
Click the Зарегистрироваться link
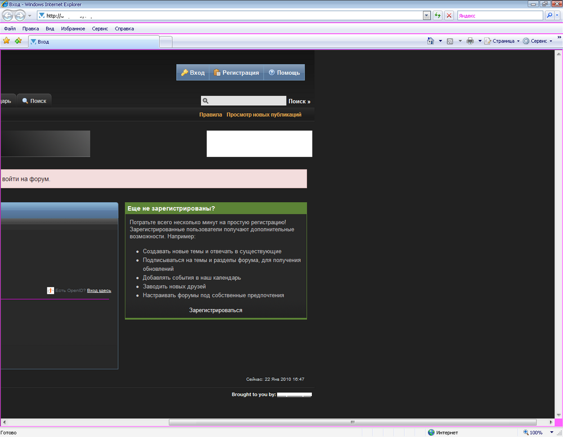(x=216, y=310)
